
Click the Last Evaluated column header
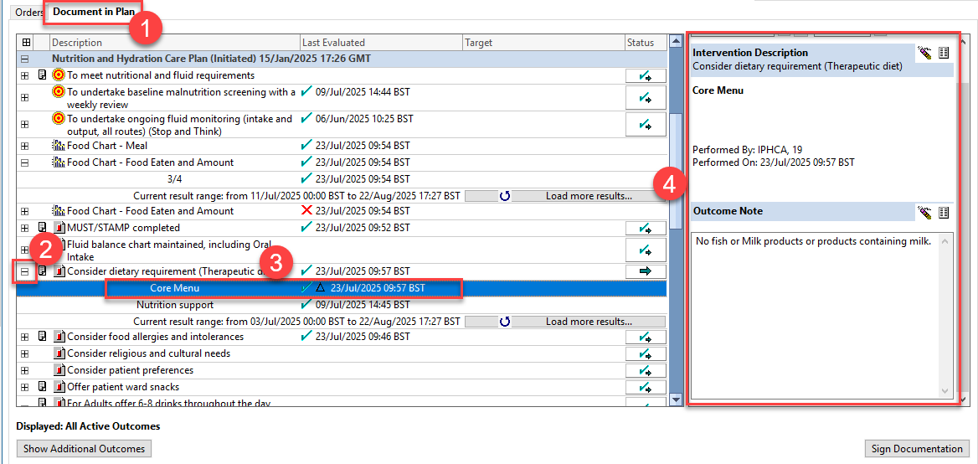pos(381,43)
